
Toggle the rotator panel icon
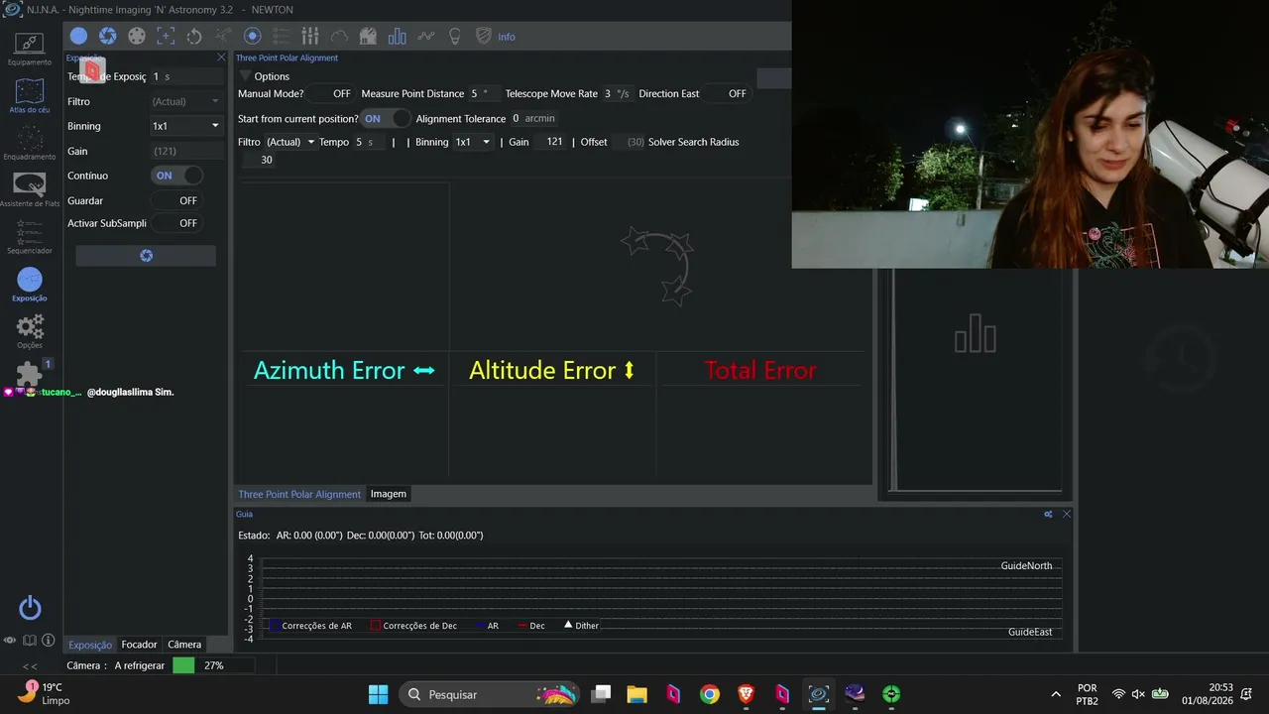[194, 37]
